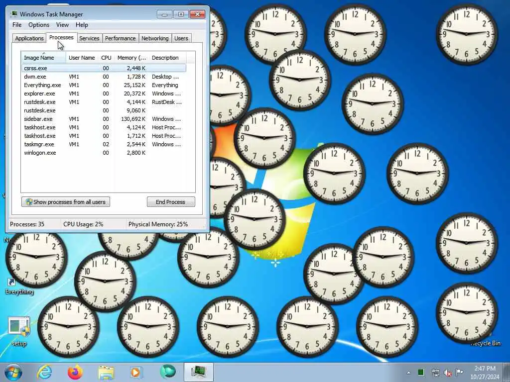The width and height of the screenshot is (510, 382).
Task: Open the Options menu
Action: (x=39, y=25)
